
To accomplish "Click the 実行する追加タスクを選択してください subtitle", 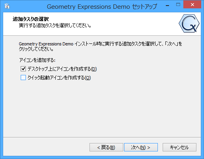I will click(x=55, y=25).
